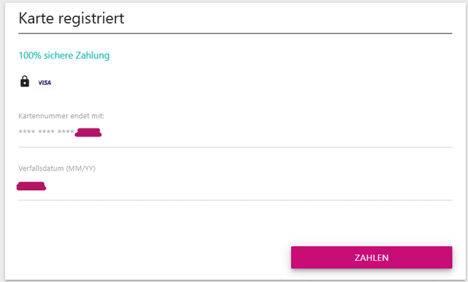Screen dimensions: 468x282
Task: Click the dotted line under expiry date
Action: click(235, 200)
